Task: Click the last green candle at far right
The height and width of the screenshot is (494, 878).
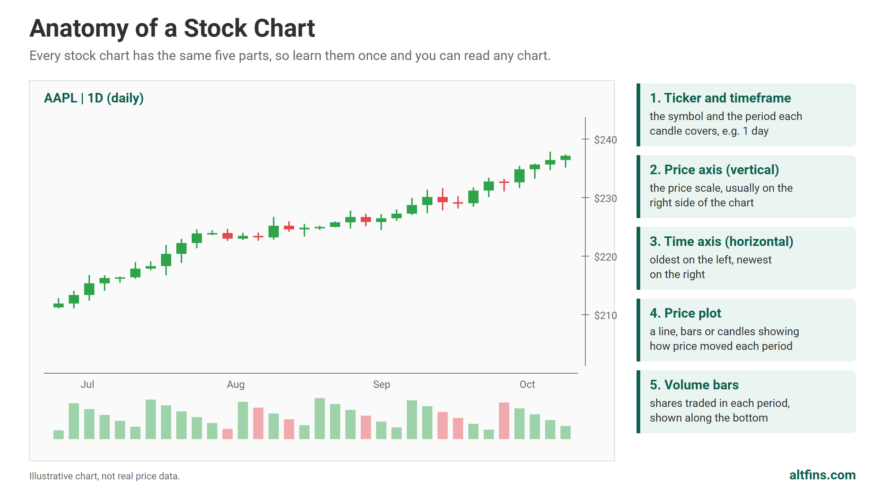Action: pos(566,158)
